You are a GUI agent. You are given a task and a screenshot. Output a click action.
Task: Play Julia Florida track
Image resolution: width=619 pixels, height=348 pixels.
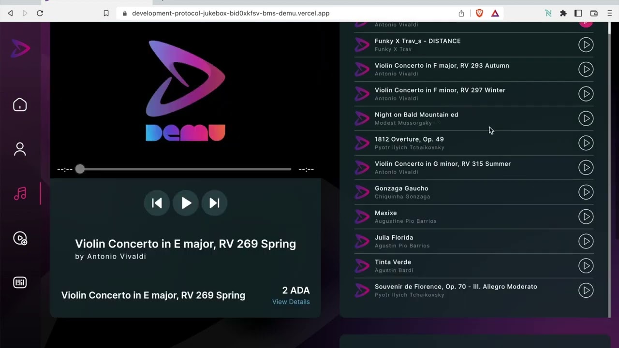(x=586, y=241)
